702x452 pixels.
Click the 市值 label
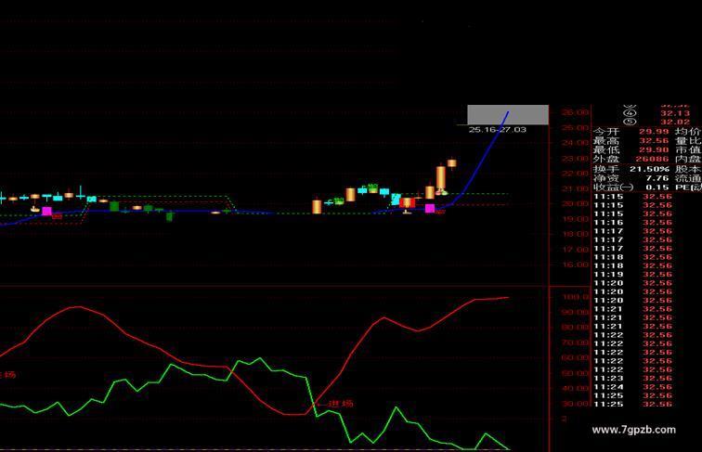click(688, 150)
